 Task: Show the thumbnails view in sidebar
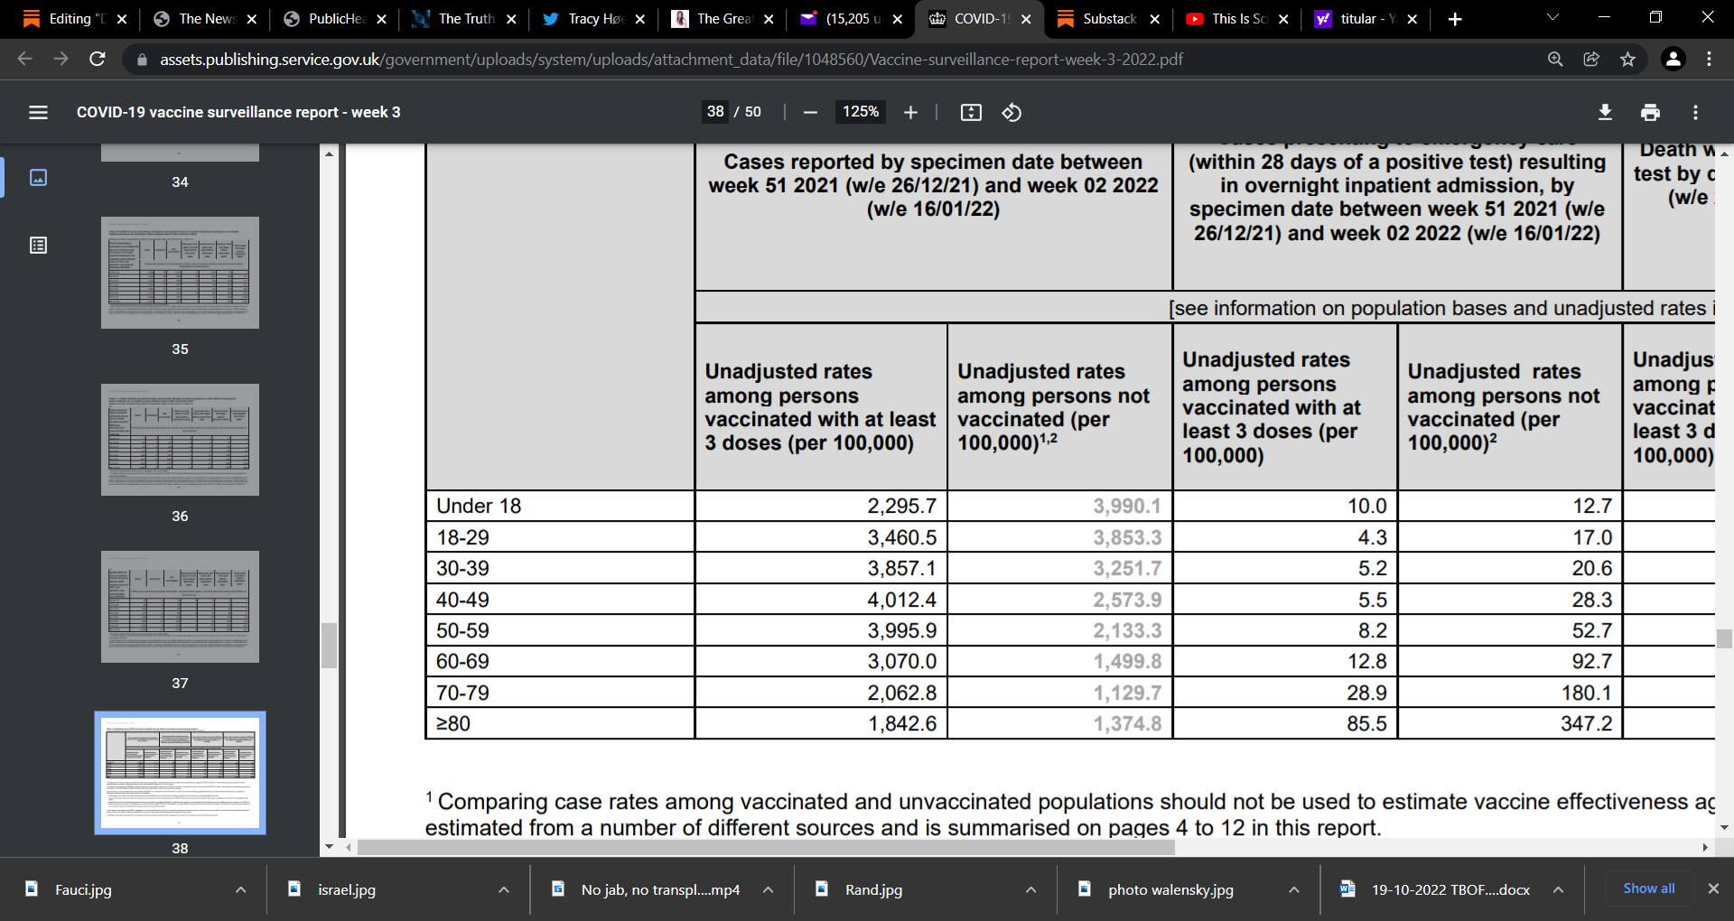click(x=38, y=177)
